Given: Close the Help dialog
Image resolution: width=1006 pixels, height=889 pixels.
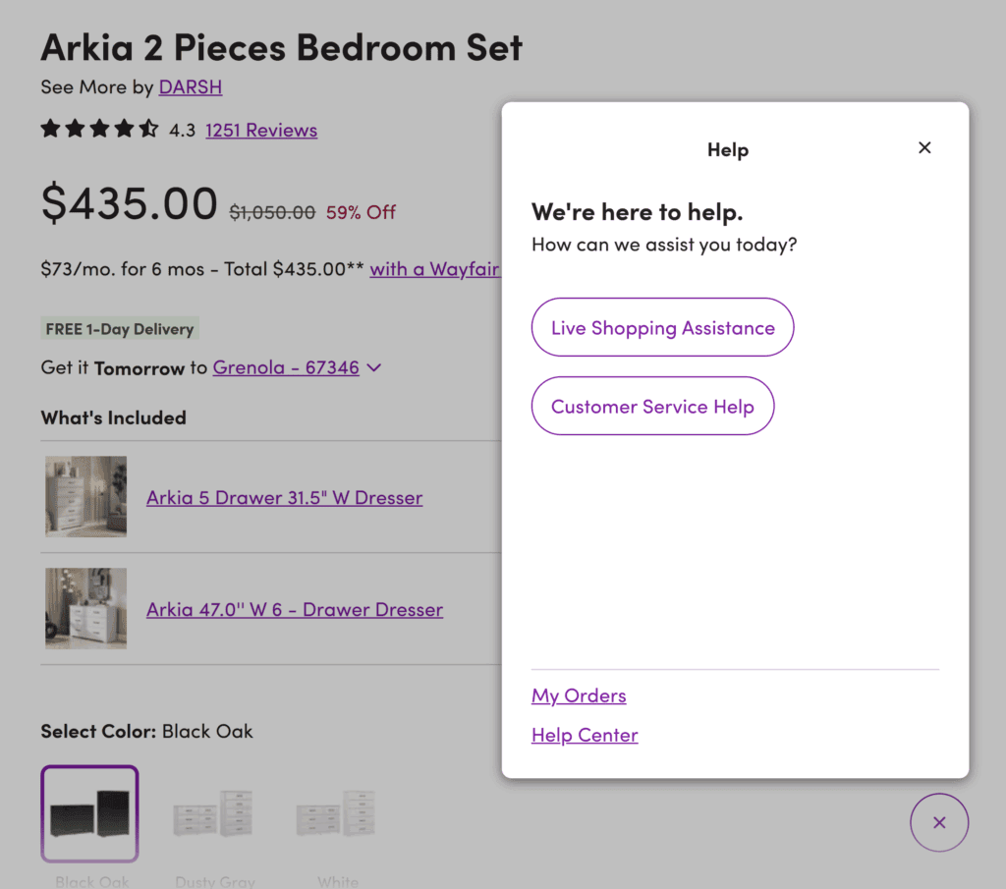Looking at the screenshot, I should [924, 147].
